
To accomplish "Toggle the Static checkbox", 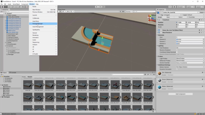I will pyautogui.click(x=199, y=12).
